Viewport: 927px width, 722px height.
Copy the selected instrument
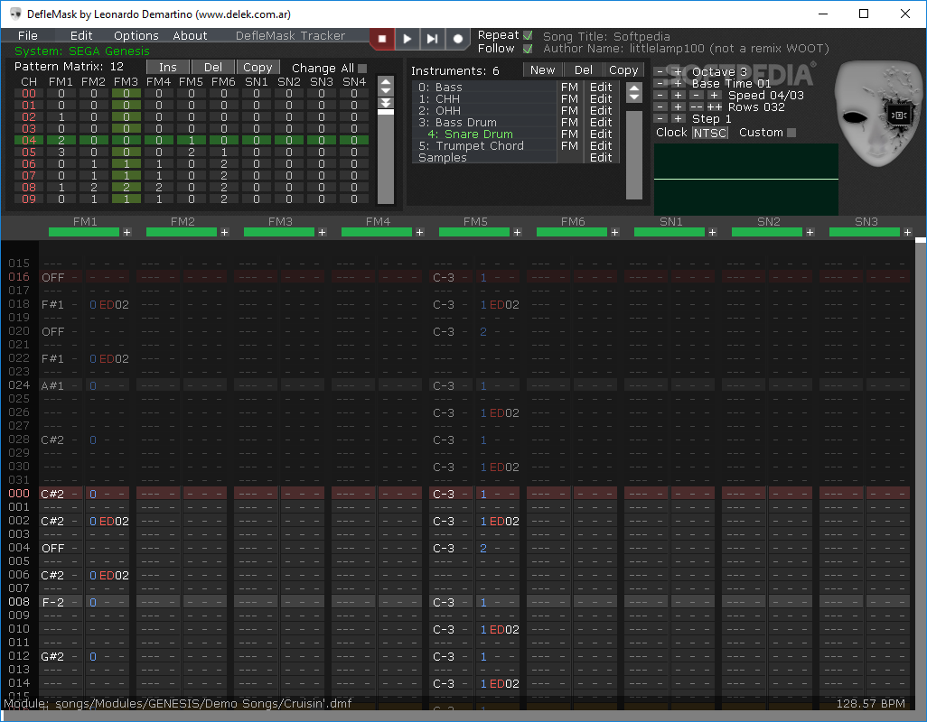click(x=623, y=69)
